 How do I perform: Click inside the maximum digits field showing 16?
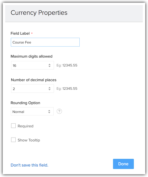[x=32, y=65]
